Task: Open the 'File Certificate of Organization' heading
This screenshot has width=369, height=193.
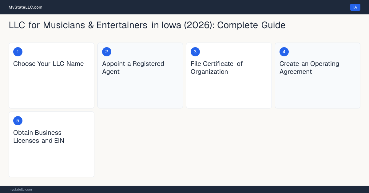Action: [217, 68]
